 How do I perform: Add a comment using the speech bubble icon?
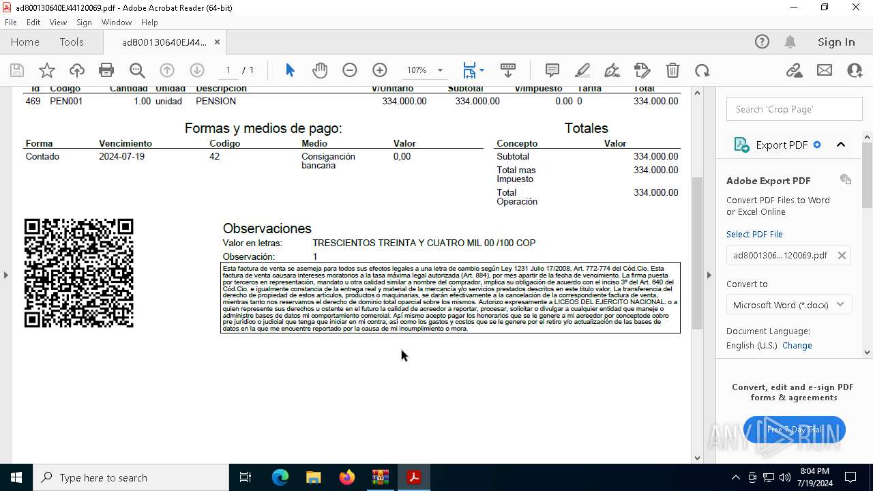point(552,70)
